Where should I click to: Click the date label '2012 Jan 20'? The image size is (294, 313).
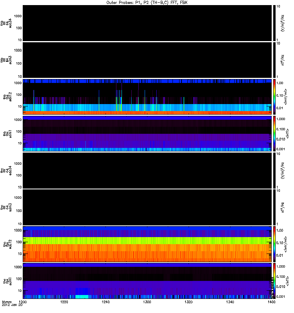coord(12,305)
